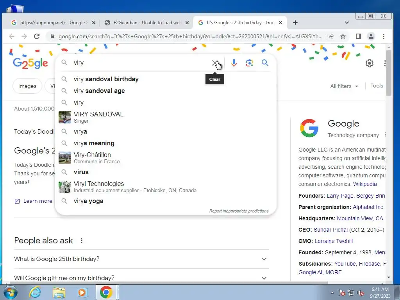
Task: Clear the search box text
Action: (x=215, y=63)
